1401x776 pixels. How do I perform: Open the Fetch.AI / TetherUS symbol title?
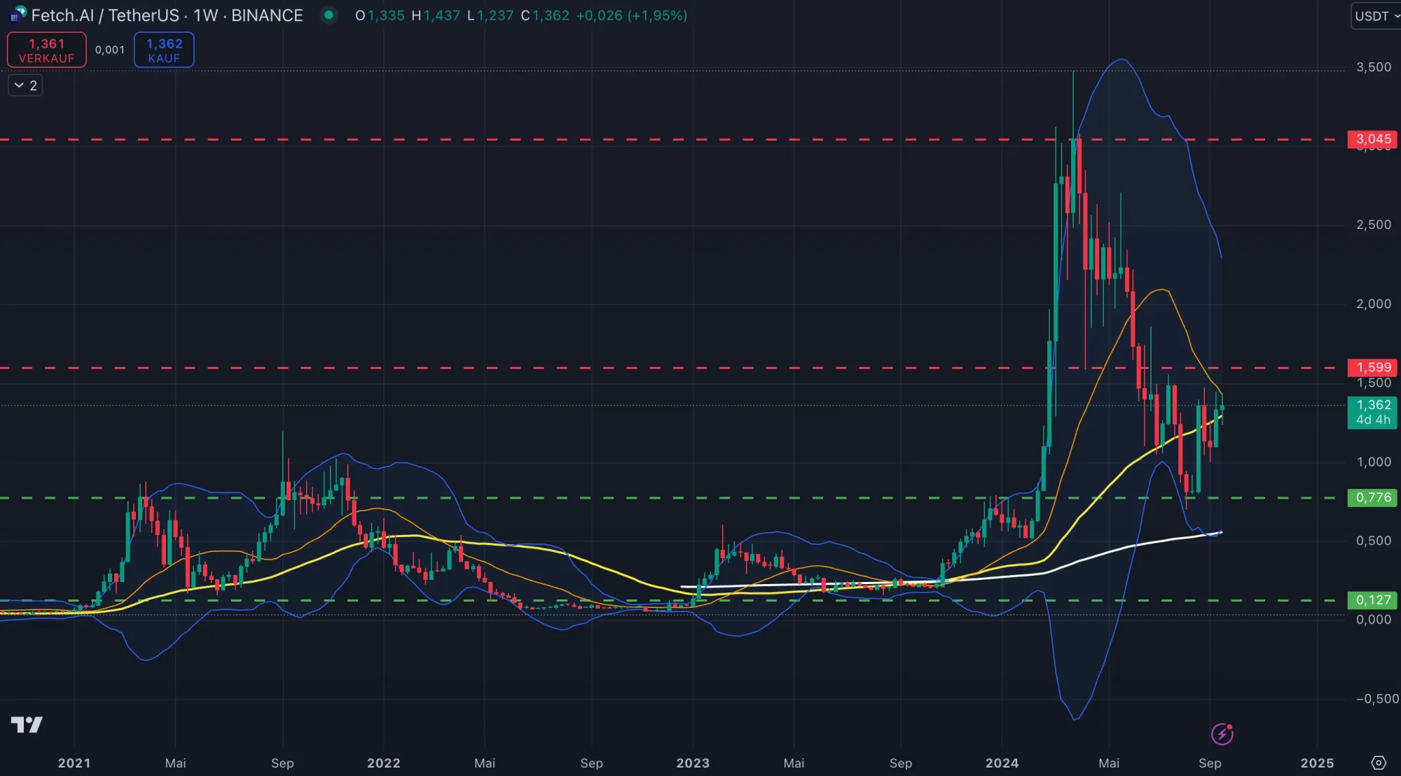tap(167, 15)
